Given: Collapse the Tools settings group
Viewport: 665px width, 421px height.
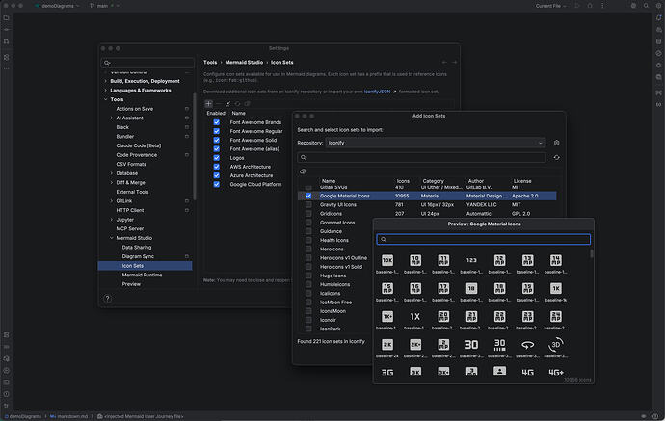Looking at the screenshot, I should point(106,99).
